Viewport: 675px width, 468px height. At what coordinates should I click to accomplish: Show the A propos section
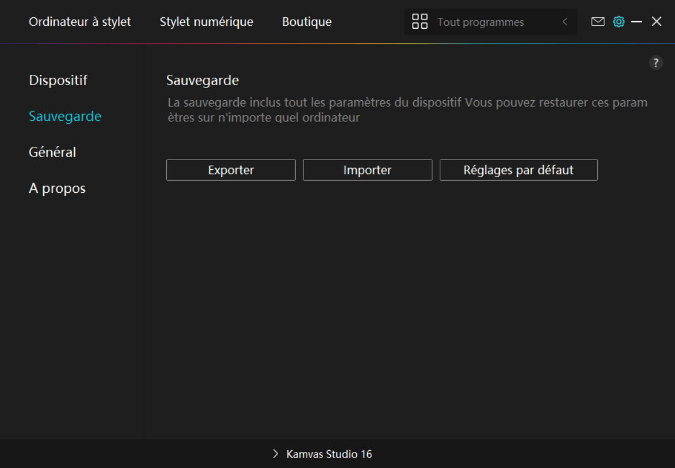[x=57, y=188]
